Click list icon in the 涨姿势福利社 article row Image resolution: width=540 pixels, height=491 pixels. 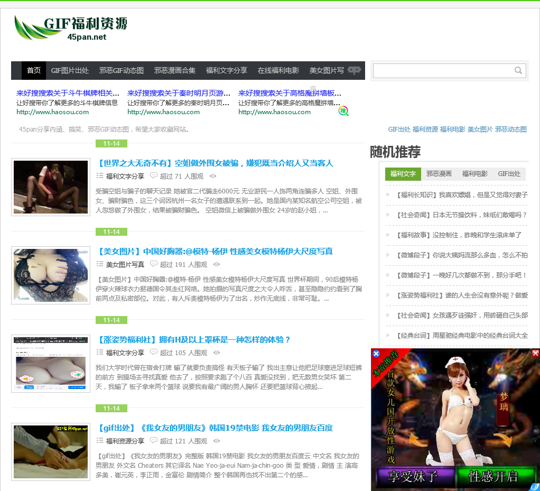point(100,352)
